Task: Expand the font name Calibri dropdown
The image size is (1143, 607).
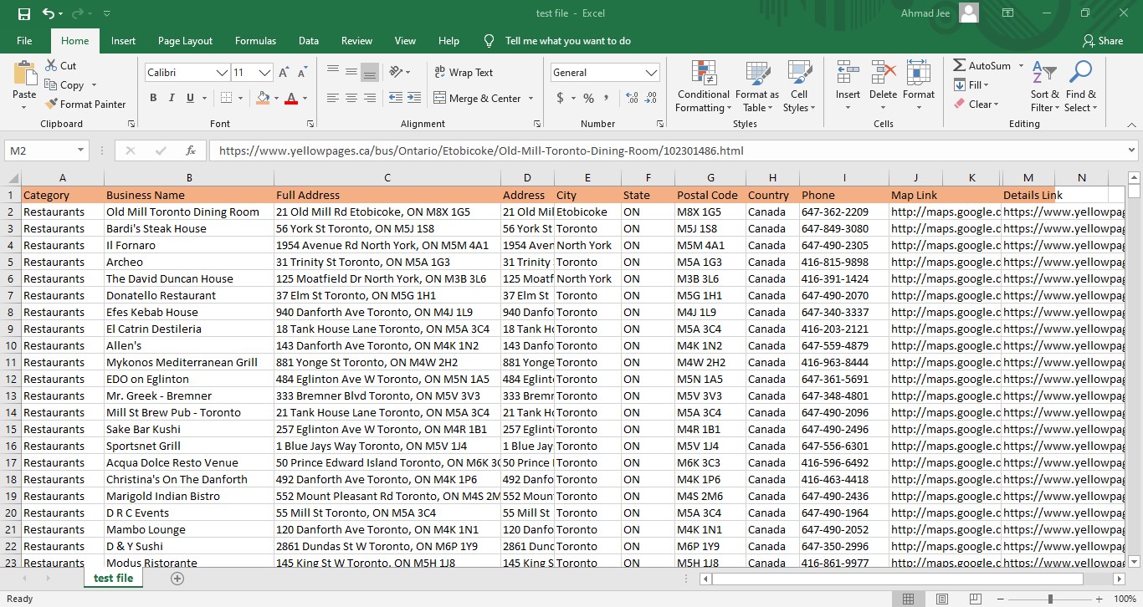Action: coord(222,73)
